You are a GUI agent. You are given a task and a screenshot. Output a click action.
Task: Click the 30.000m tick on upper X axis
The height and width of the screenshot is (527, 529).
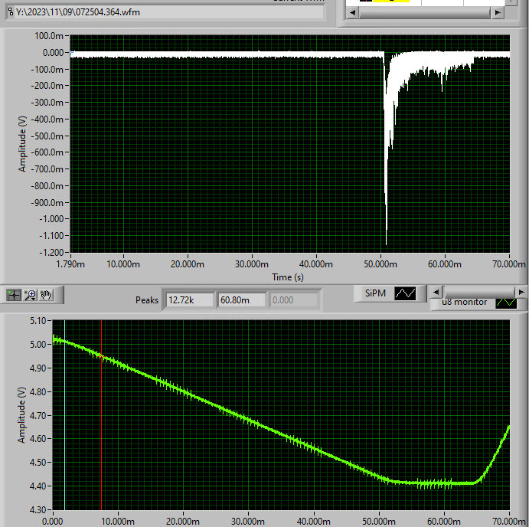click(x=252, y=264)
